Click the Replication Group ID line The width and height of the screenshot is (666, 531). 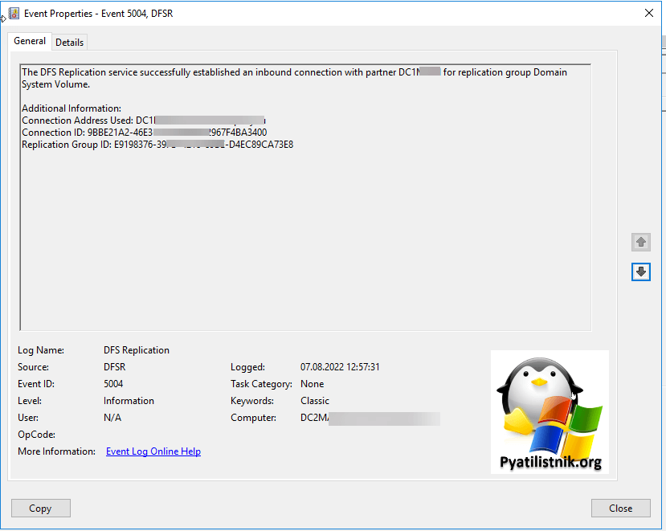157,145
